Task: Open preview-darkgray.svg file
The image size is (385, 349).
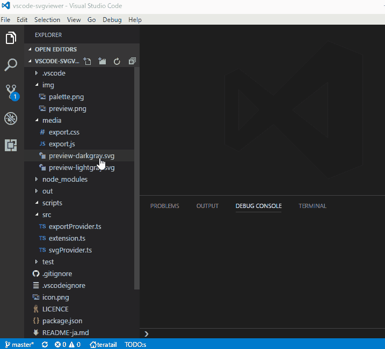Action: pyautogui.click(x=81, y=156)
